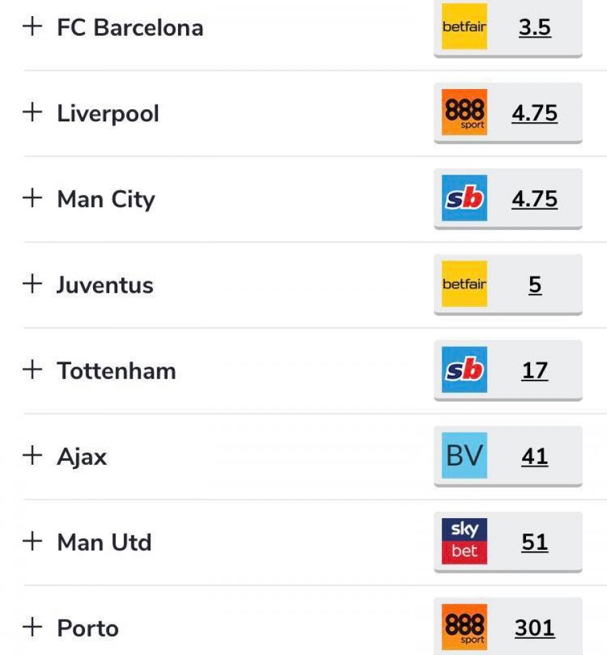Click the BV bookmaker logo beside Ajax
Viewport: 607px width, 655px height.
tap(464, 456)
